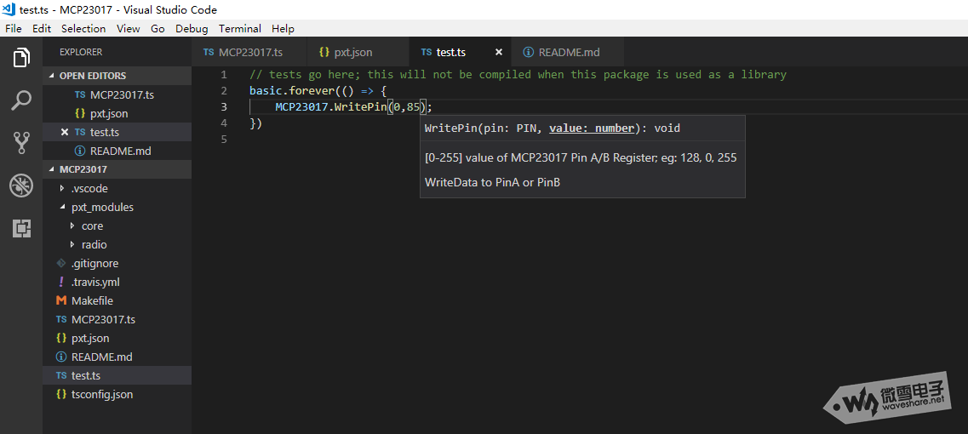
Task: Open the Edit menu
Action: coord(42,28)
